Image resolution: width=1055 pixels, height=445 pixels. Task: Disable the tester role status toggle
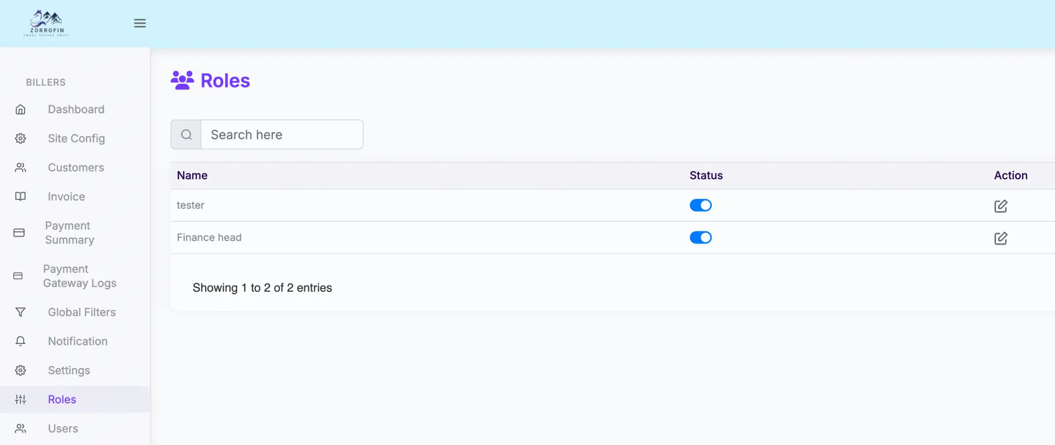(x=701, y=205)
